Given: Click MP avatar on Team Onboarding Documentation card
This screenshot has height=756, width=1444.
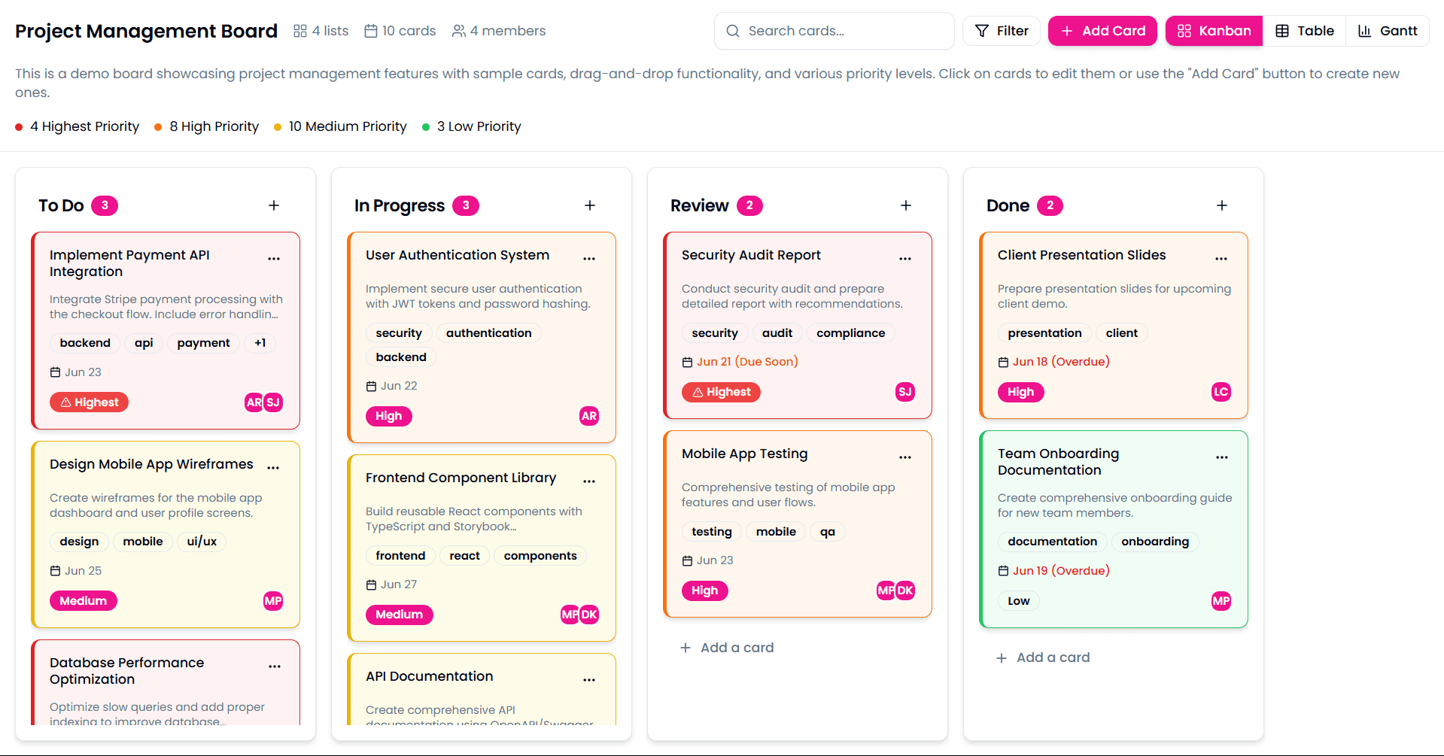Looking at the screenshot, I should (1221, 601).
